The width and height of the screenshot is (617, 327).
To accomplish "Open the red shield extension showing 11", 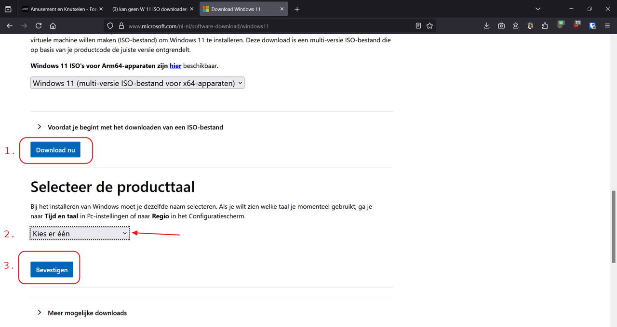I will (577, 25).
